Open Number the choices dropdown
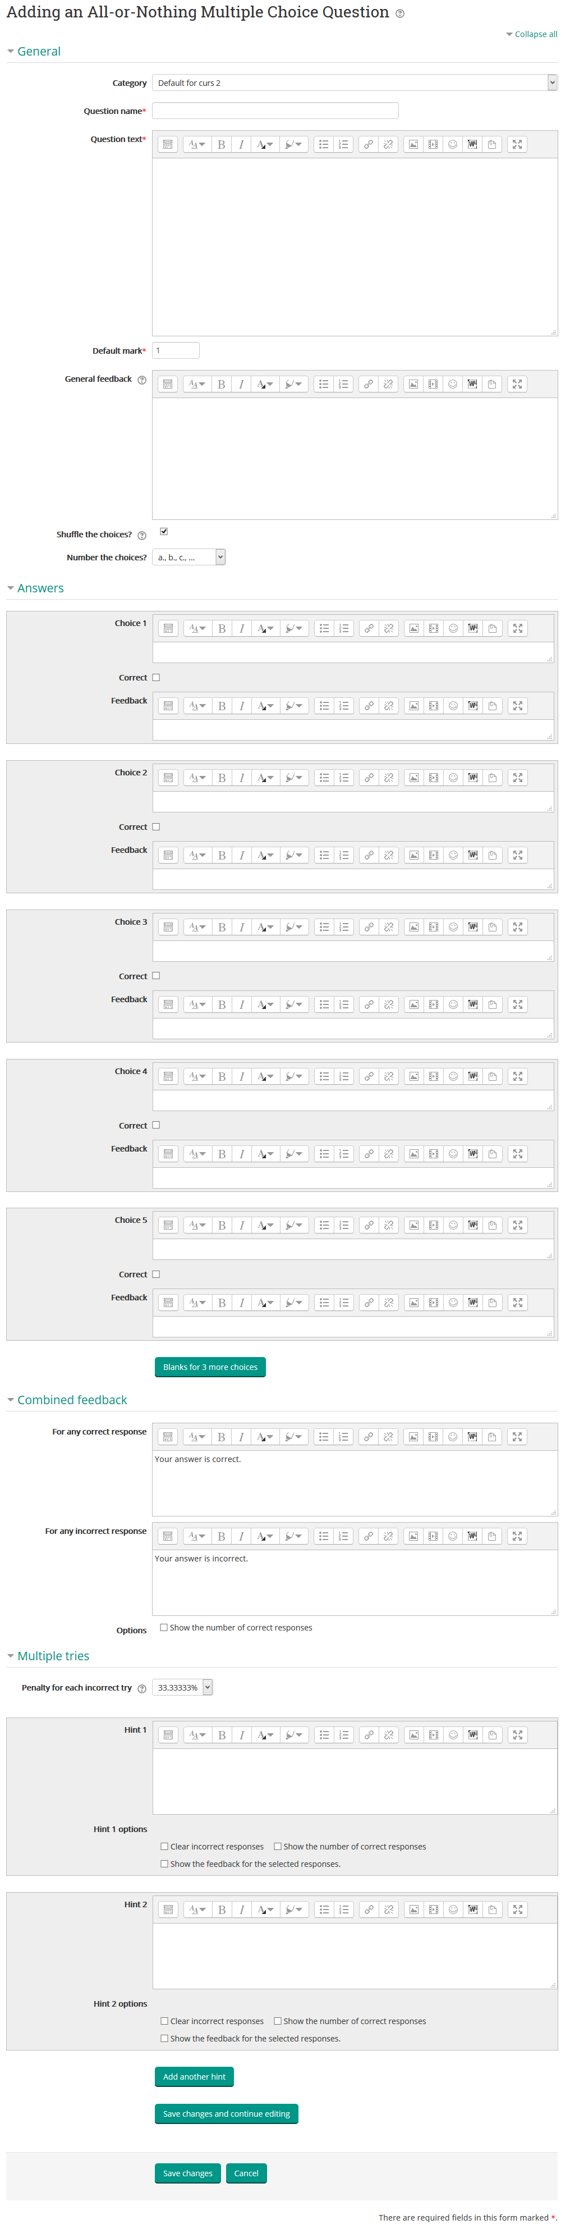Image resolution: width=570 pixels, height=2229 pixels. pyautogui.click(x=189, y=557)
